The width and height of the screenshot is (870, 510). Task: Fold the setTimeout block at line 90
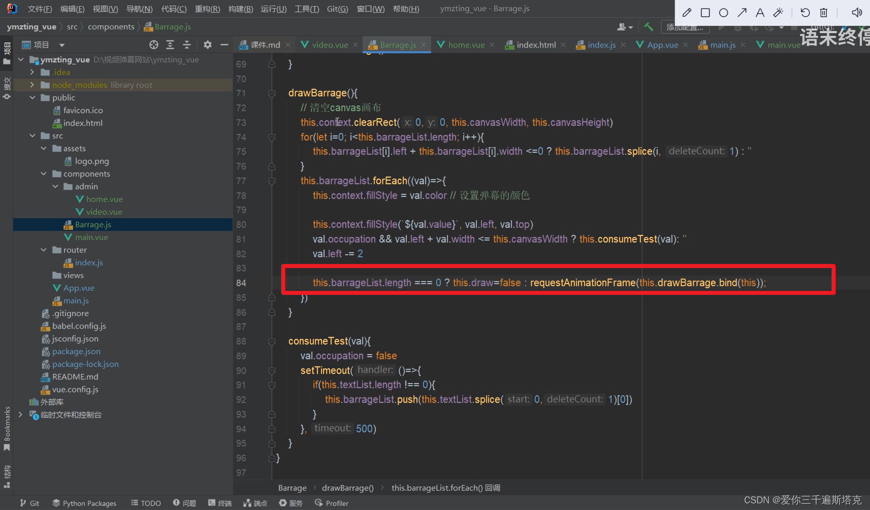point(272,371)
